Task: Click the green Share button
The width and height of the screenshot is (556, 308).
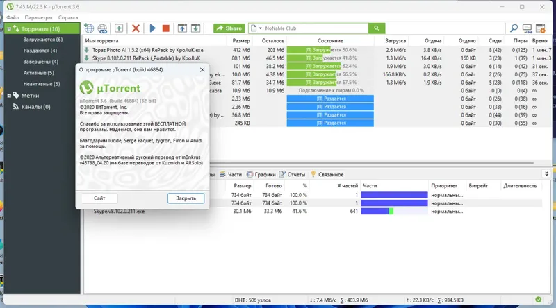Action: [229, 28]
